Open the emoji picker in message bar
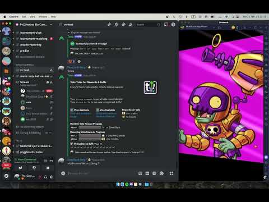 click(x=161, y=173)
